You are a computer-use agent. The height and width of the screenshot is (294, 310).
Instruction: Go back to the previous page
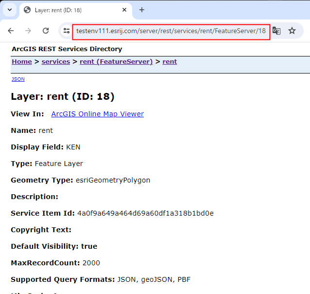pos(11,31)
